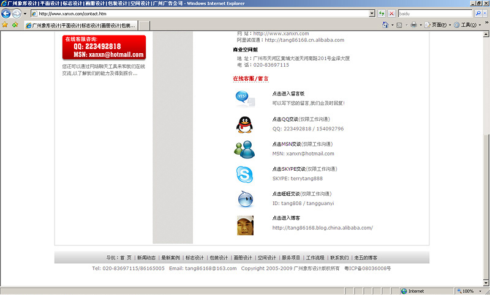This screenshot has width=490, height=295.
Task: Click the browser Forward arrow button
Action: tap(17, 13)
